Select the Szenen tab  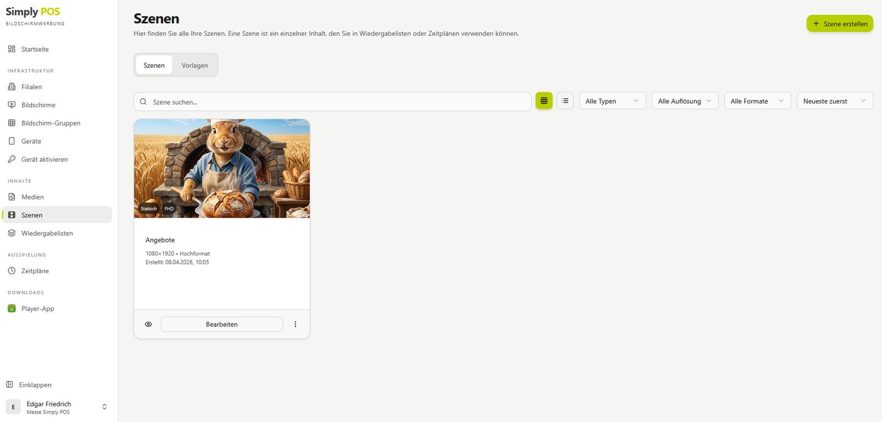[x=154, y=65]
